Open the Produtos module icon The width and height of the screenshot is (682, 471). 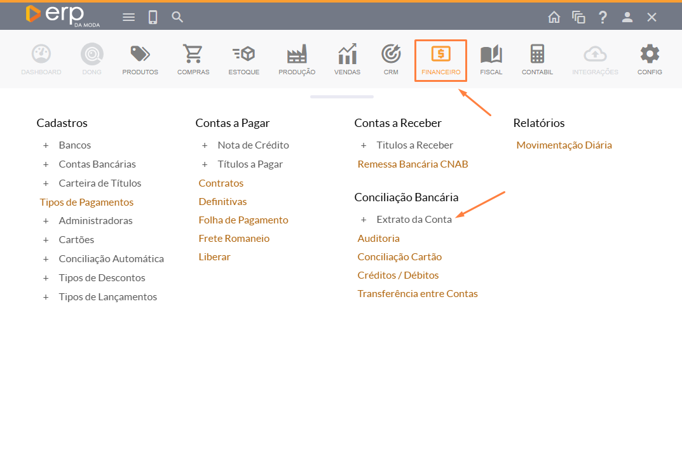click(x=140, y=60)
